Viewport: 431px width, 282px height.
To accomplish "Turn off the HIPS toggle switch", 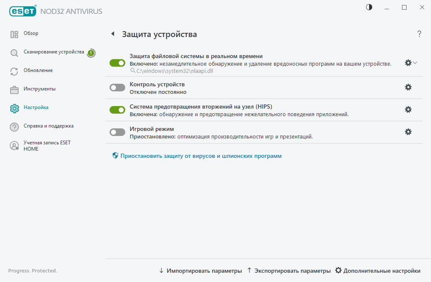I will coord(117,110).
